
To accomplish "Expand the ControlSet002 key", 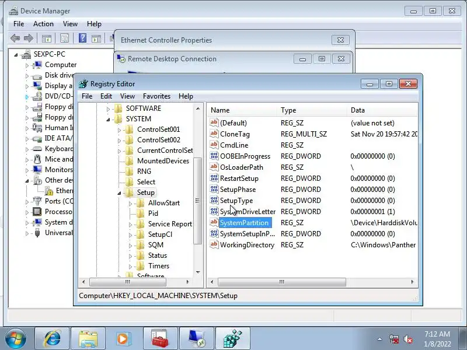I will [119, 141].
